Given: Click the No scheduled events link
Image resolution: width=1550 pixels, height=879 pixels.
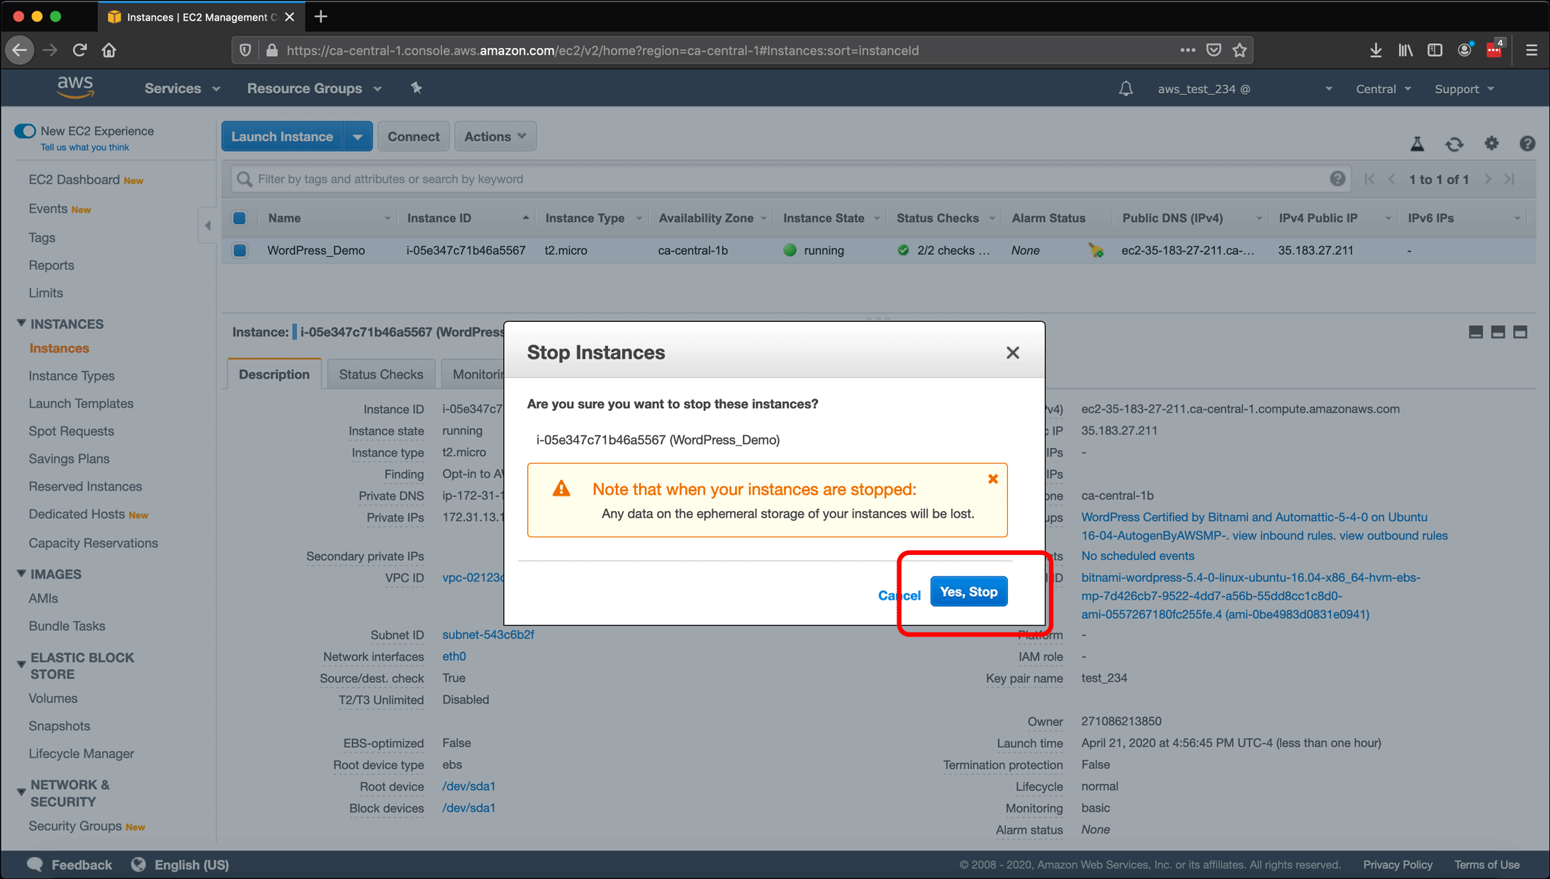Looking at the screenshot, I should point(1138,556).
